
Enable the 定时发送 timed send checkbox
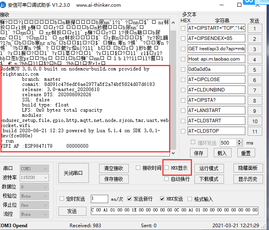point(62,199)
